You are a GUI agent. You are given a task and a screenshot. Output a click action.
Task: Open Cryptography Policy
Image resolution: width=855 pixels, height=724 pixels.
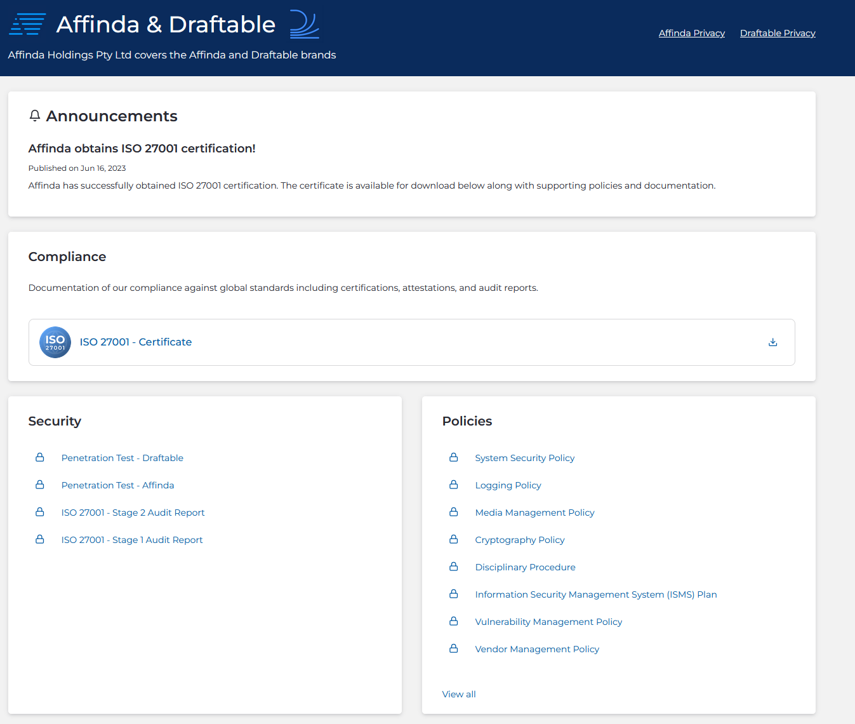click(520, 540)
